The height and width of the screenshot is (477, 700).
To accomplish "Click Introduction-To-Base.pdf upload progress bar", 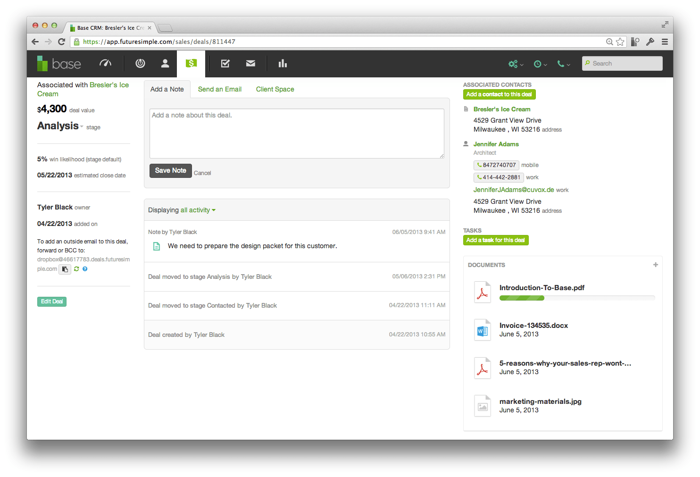I will [x=577, y=298].
